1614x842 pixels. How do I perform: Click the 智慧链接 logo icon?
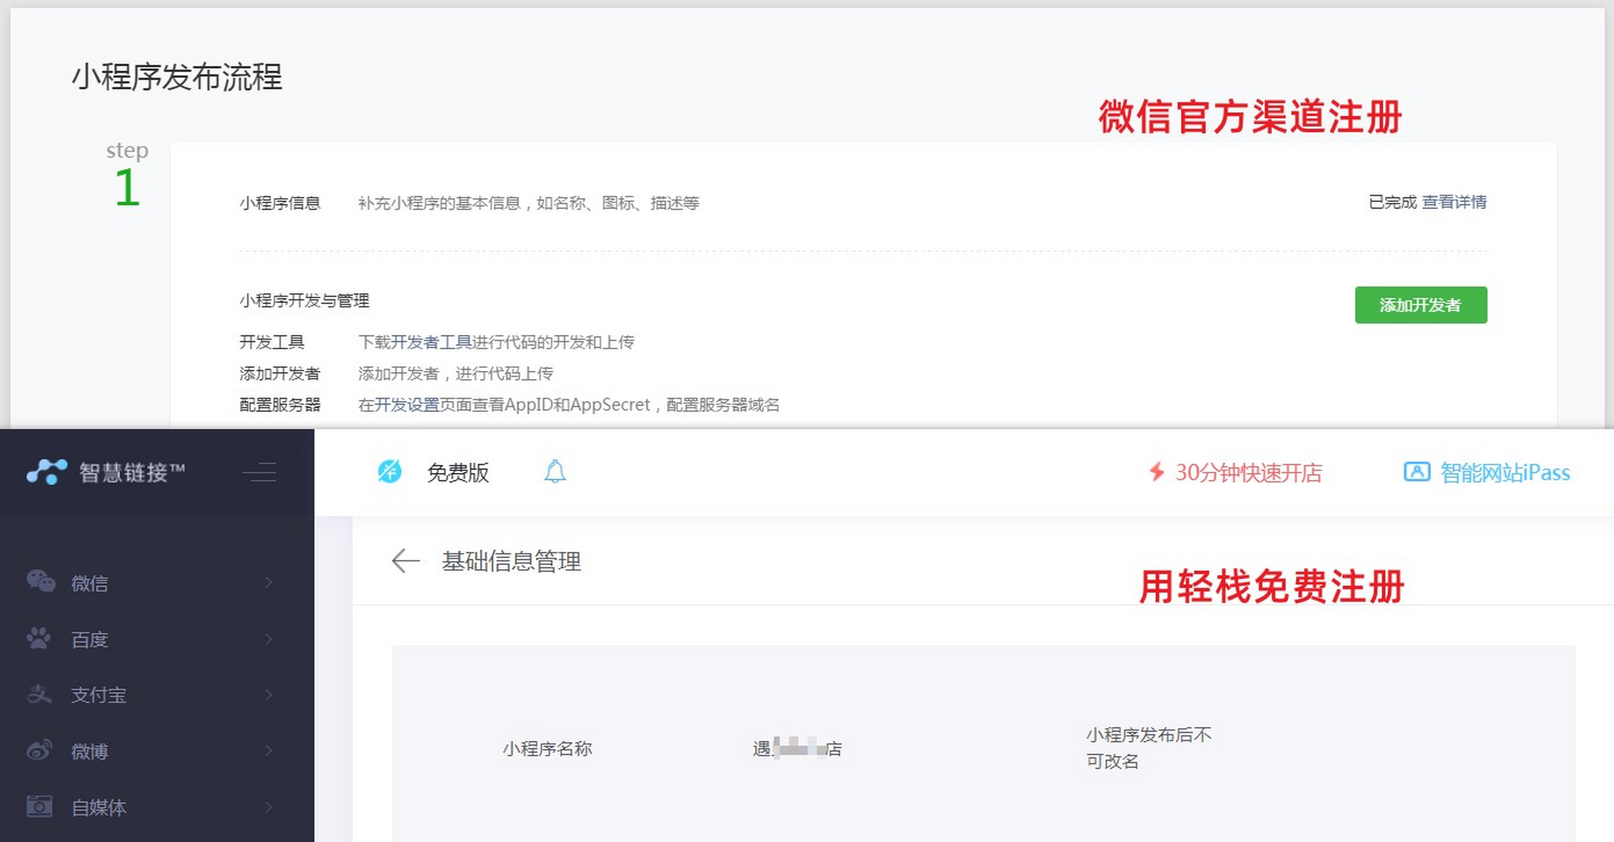[47, 472]
